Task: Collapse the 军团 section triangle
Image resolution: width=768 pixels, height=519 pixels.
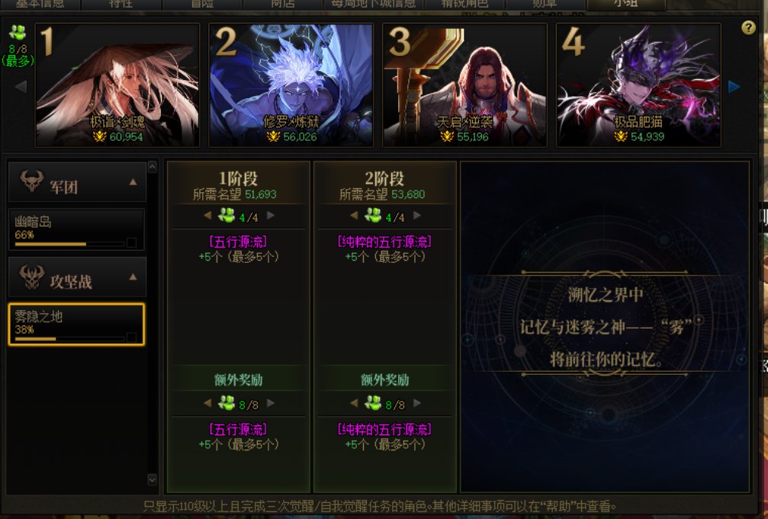Action: pos(133,182)
